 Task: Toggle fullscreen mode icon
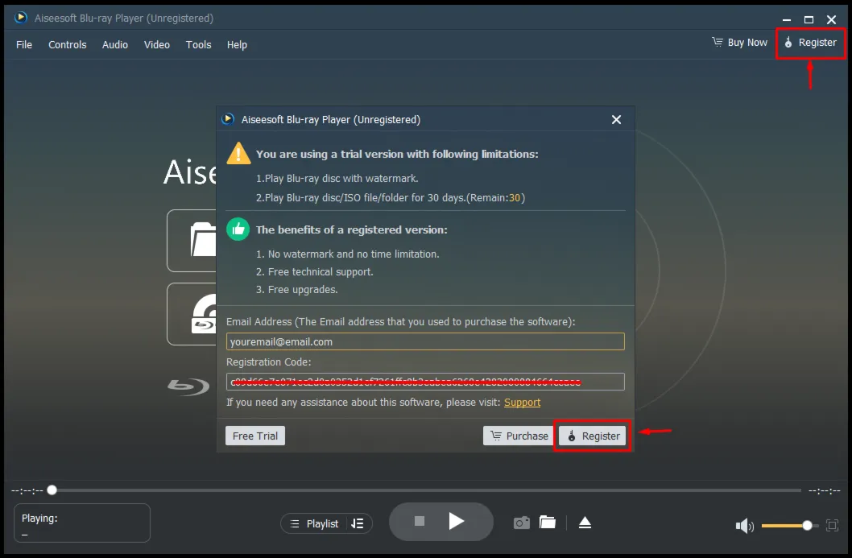(x=832, y=526)
